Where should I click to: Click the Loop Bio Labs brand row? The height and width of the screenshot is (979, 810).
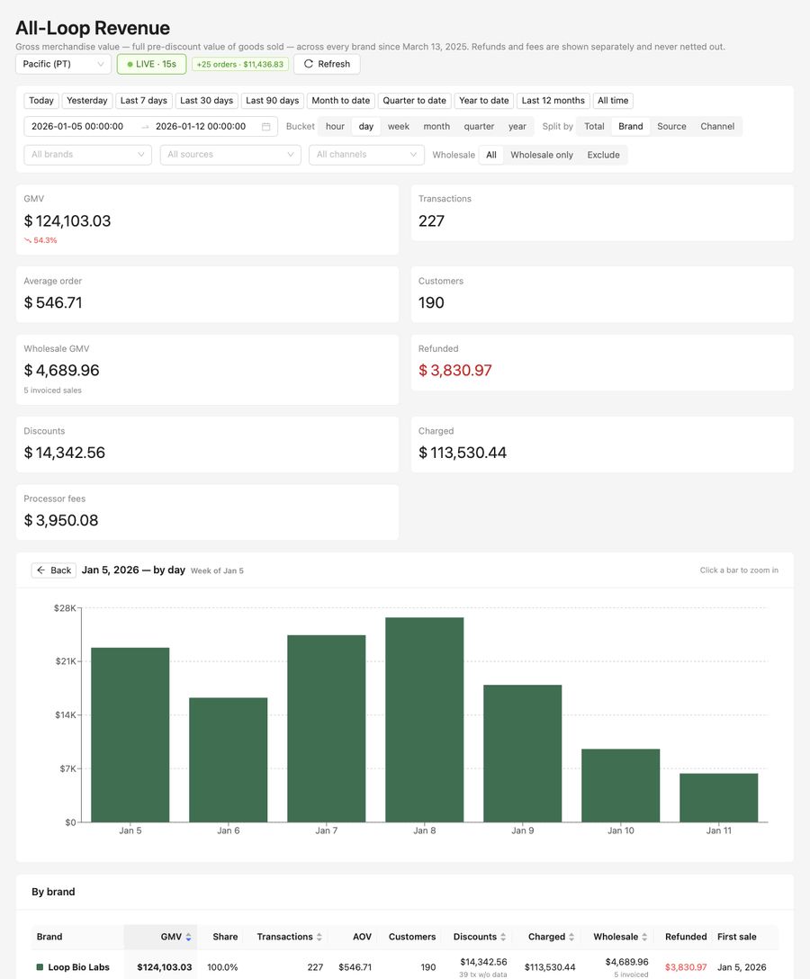point(405,966)
